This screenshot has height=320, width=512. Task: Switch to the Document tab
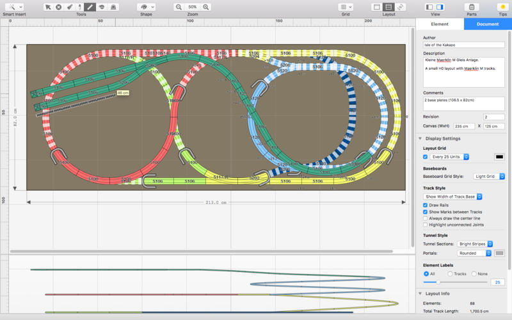pyautogui.click(x=488, y=24)
